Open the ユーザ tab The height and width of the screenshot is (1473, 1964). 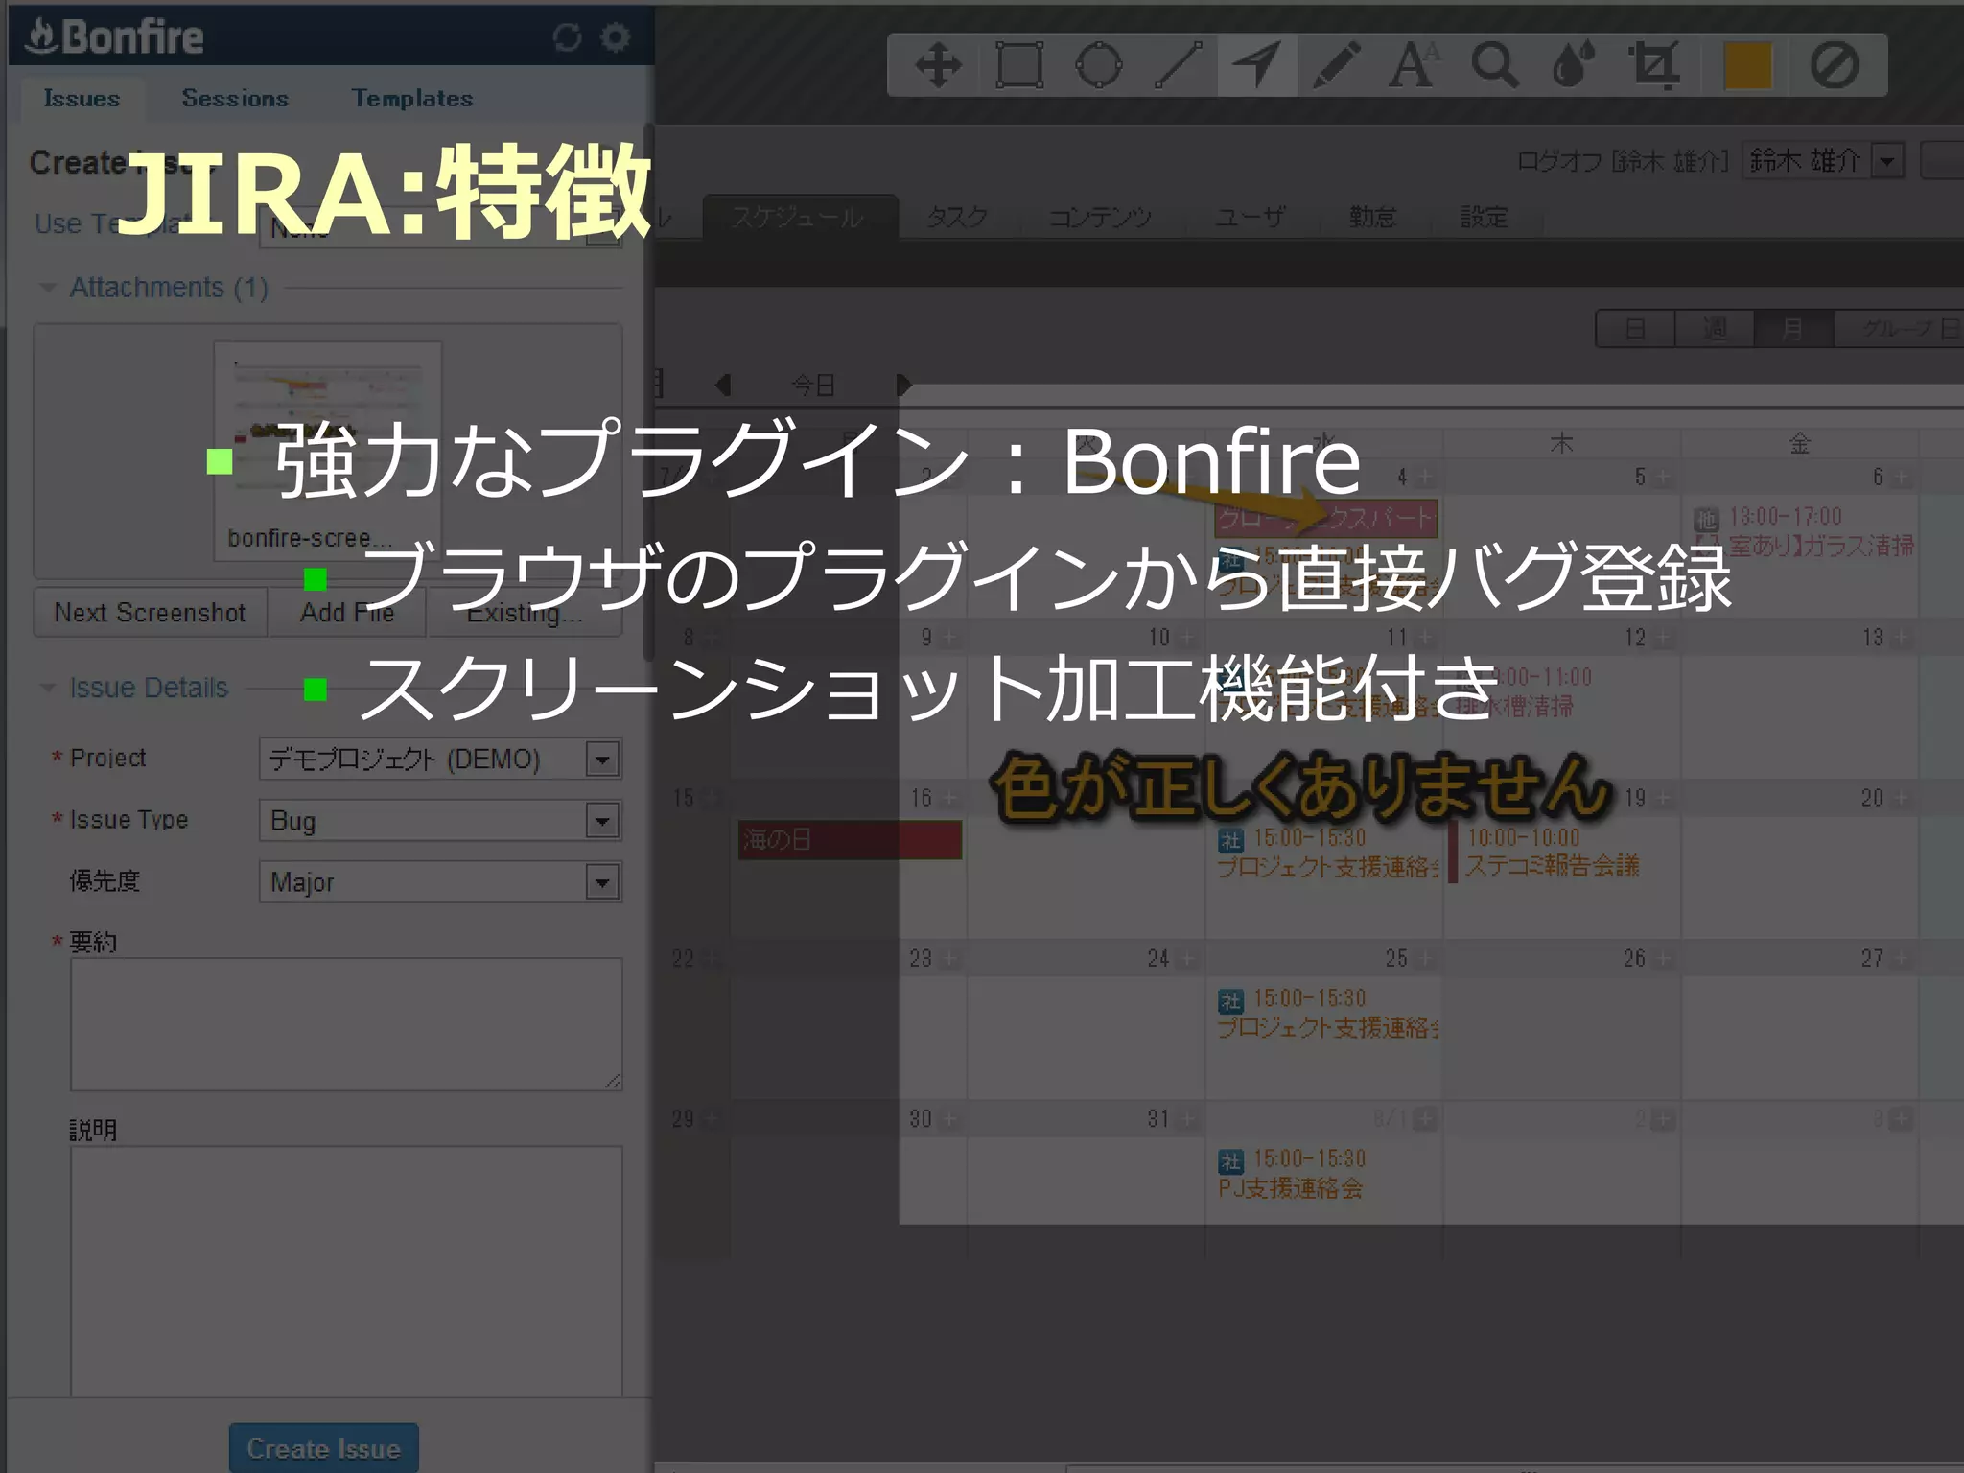[1250, 218]
